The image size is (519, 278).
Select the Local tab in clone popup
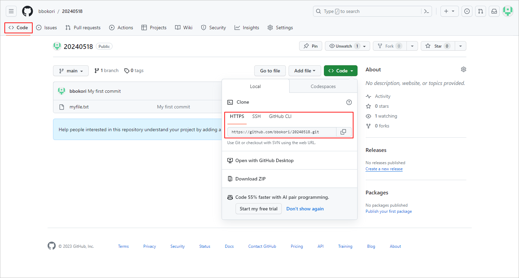coord(256,86)
